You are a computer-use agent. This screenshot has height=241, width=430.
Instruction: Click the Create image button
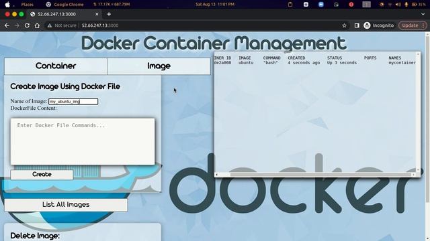pos(42,174)
